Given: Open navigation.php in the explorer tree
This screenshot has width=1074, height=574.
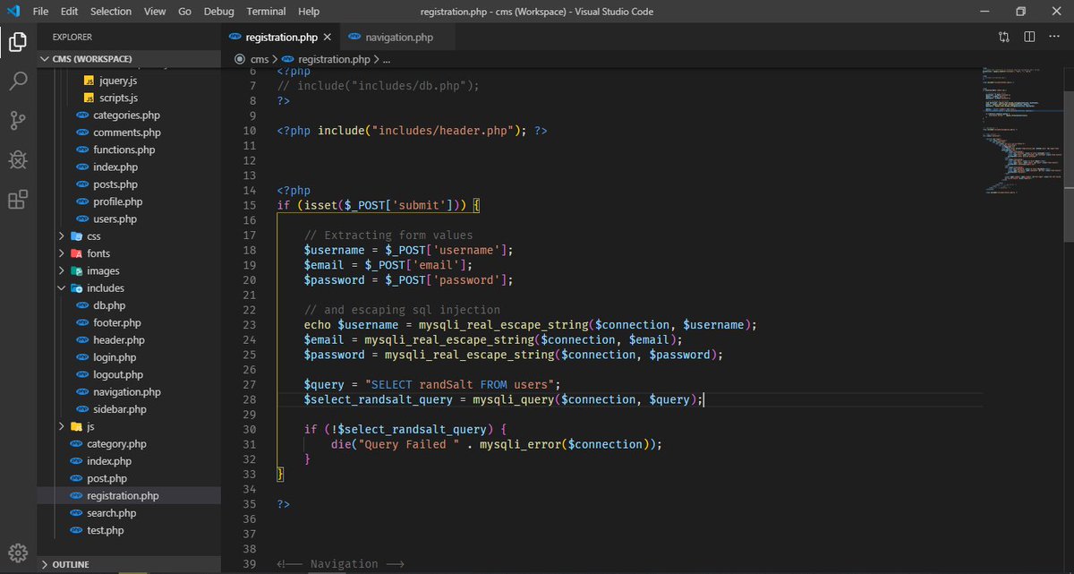Looking at the screenshot, I should (126, 392).
